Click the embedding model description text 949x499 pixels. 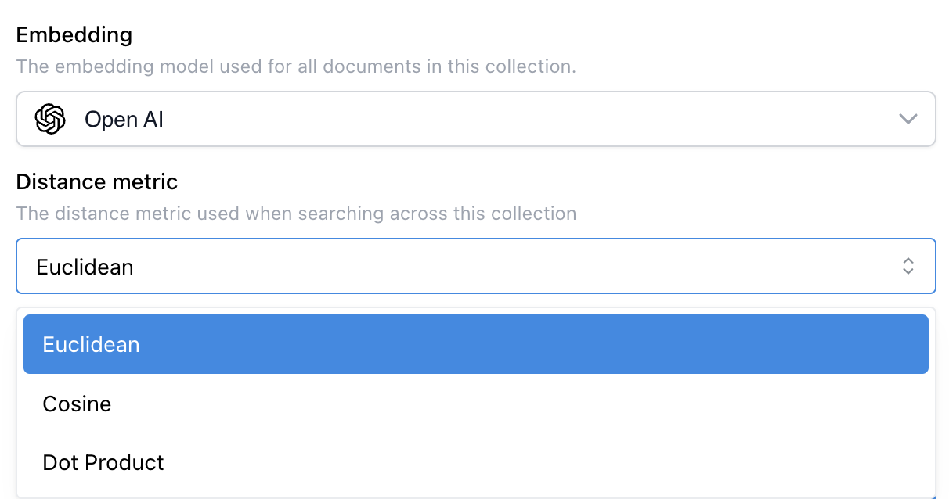[x=296, y=66]
